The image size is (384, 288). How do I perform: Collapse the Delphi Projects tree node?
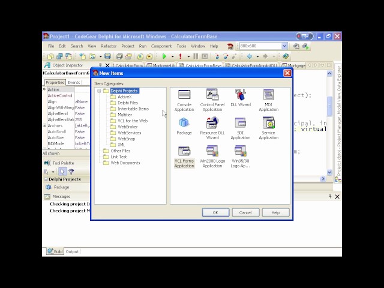point(99,91)
